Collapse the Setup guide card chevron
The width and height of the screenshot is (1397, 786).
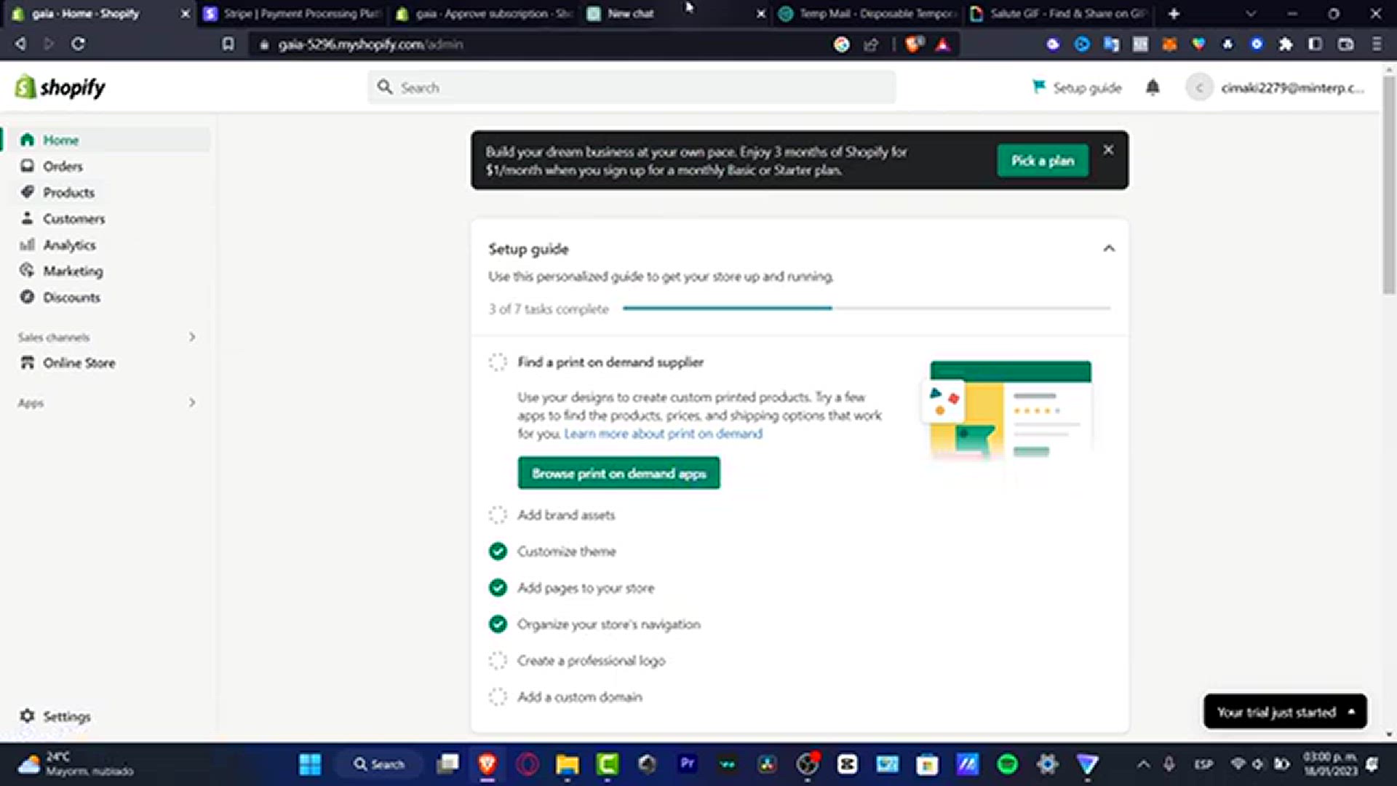[x=1108, y=249]
